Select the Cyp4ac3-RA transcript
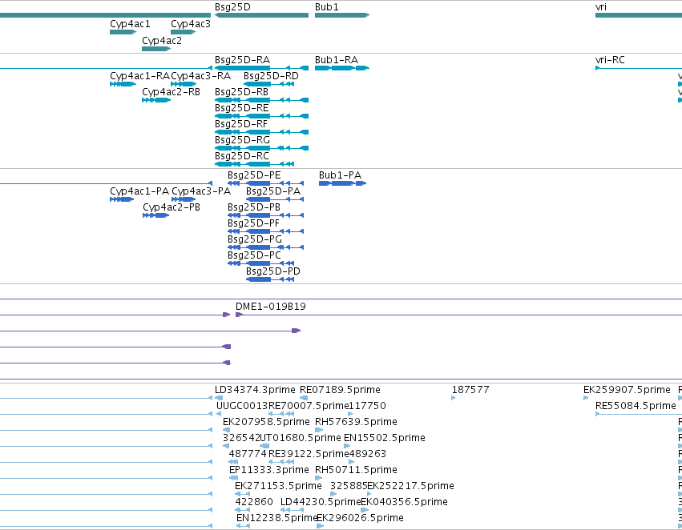The height and width of the screenshot is (530, 682). click(x=183, y=84)
